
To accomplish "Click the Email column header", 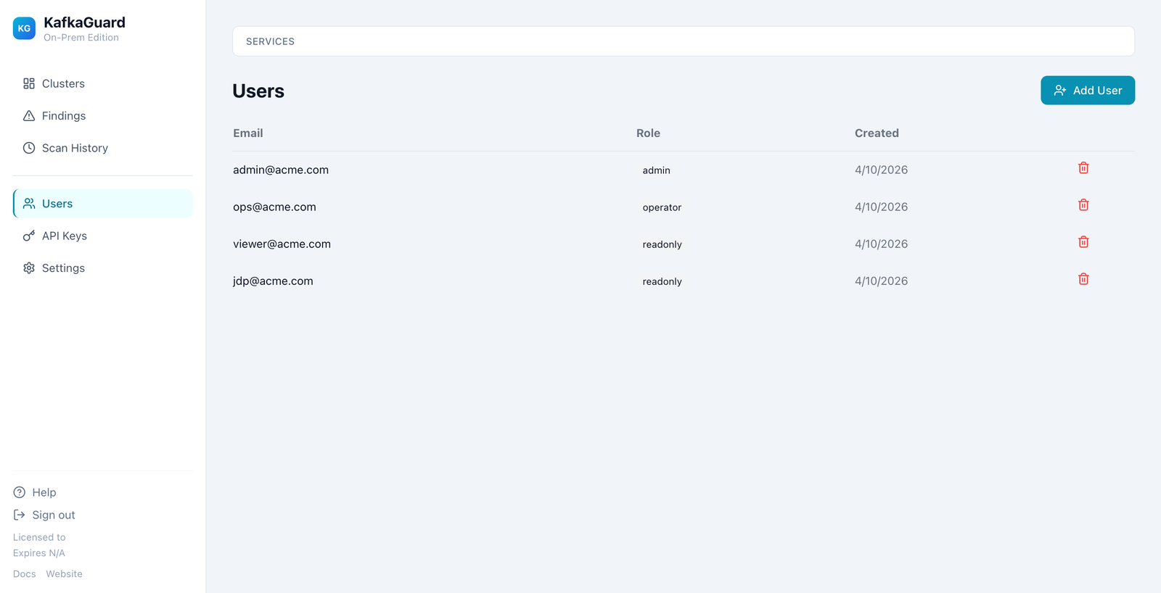I will point(248,133).
